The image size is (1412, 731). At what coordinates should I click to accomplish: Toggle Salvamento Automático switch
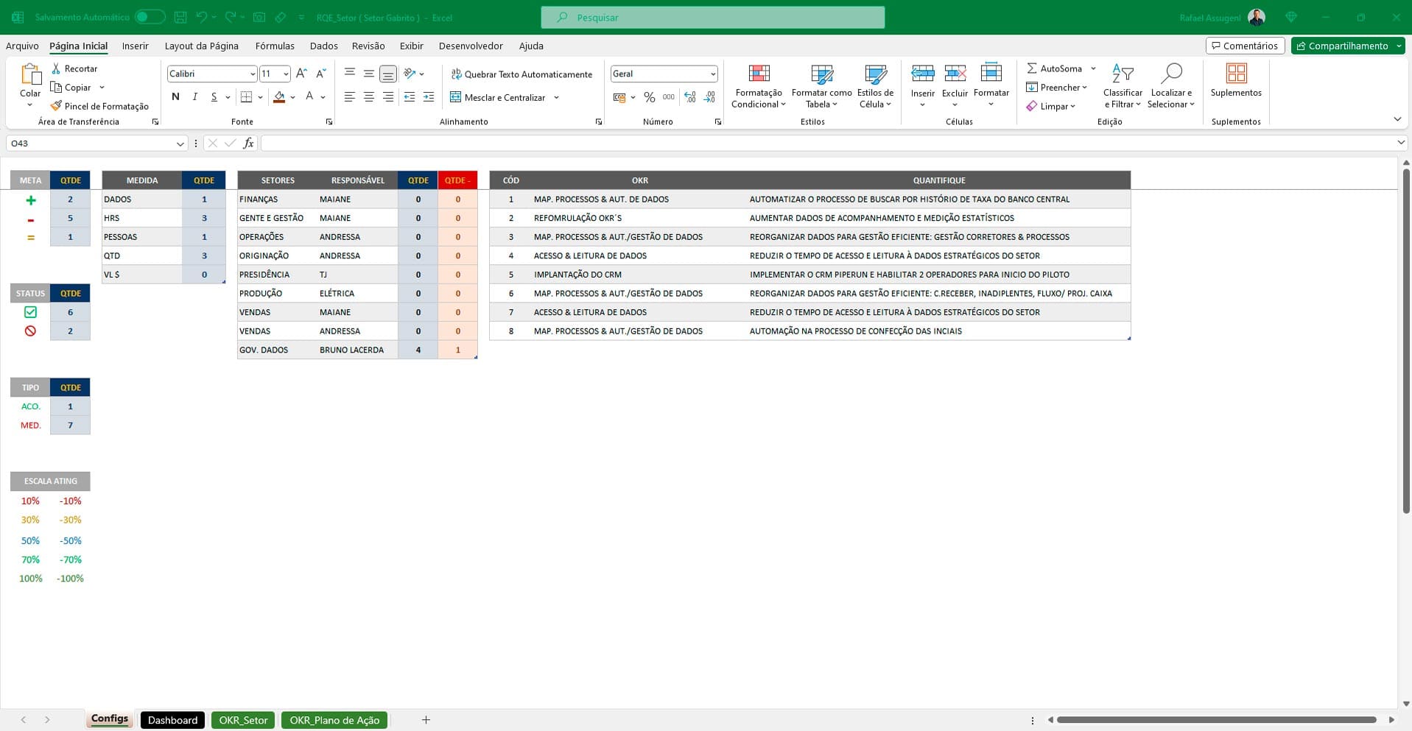(x=150, y=17)
